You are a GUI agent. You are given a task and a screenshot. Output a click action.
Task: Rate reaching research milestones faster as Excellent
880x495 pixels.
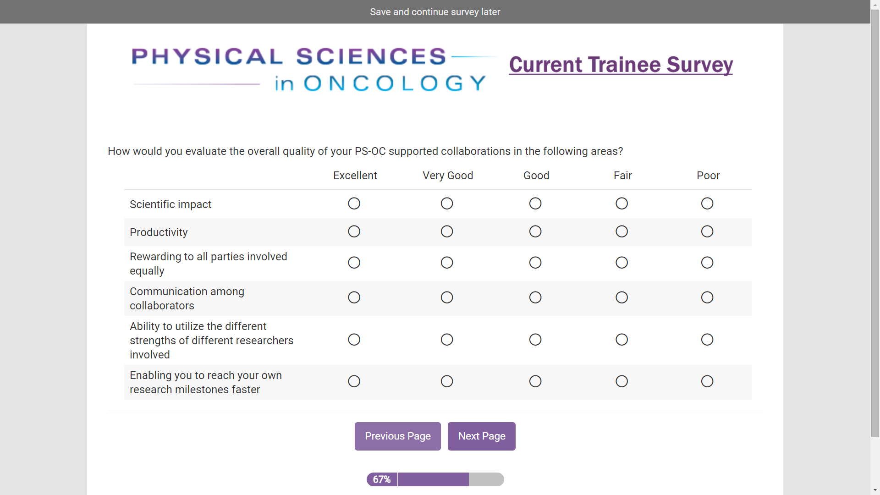pos(354,381)
